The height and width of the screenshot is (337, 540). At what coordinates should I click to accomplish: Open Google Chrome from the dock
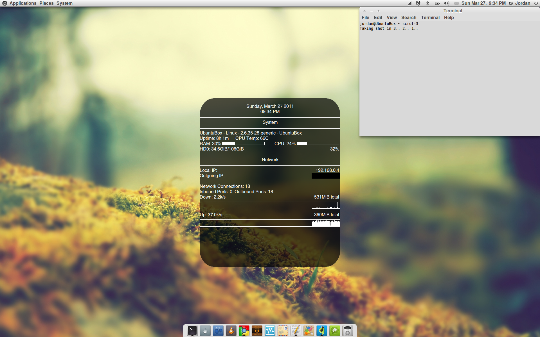pos(244,331)
